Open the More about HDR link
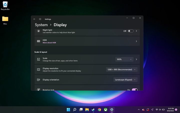This screenshot has width=180, height=113. 49,43
